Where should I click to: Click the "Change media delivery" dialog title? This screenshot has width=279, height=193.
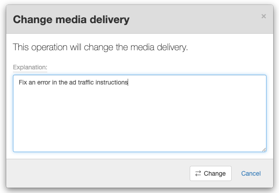pyautogui.click(x=71, y=19)
